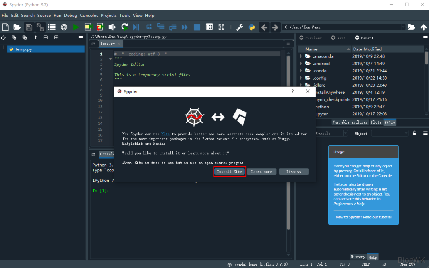Go forward with the right arrow
This screenshot has width=429, height=268.
click(275, 27)
